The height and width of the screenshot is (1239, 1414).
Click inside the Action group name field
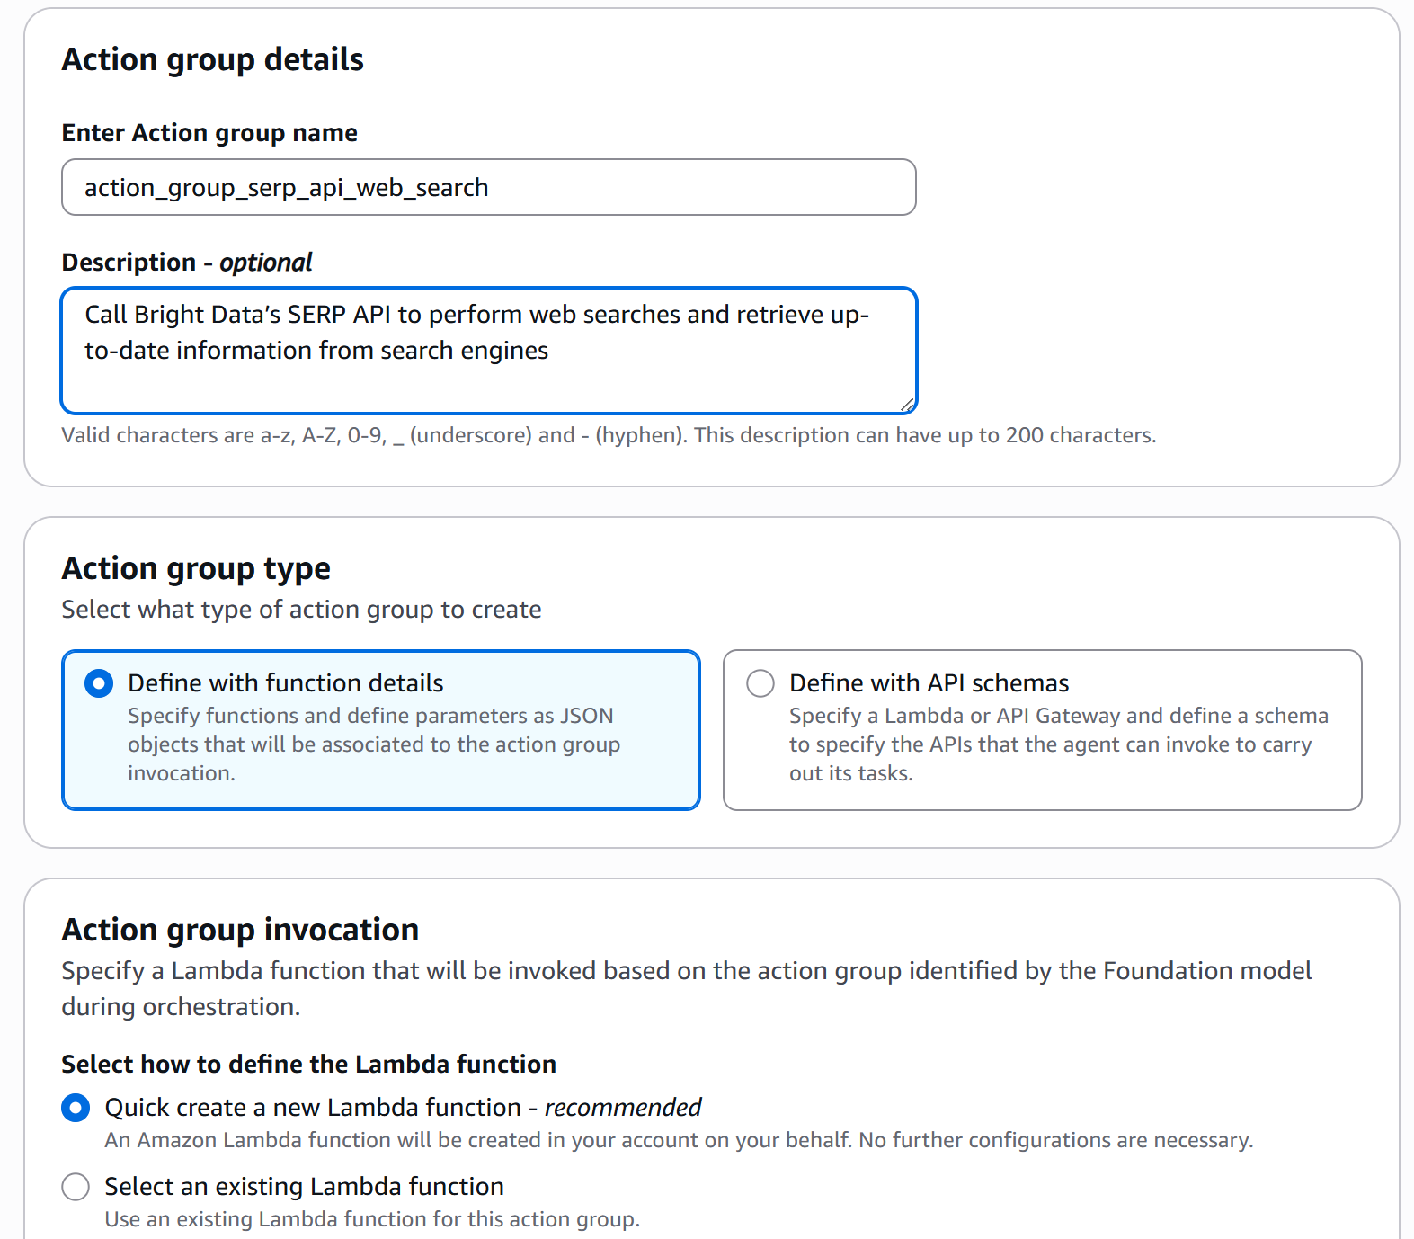coord(488,187)
